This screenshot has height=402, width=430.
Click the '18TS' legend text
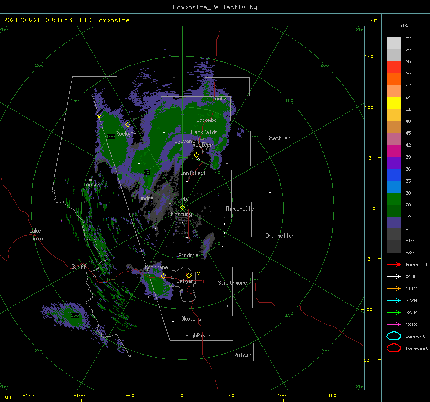pos(411,325)
